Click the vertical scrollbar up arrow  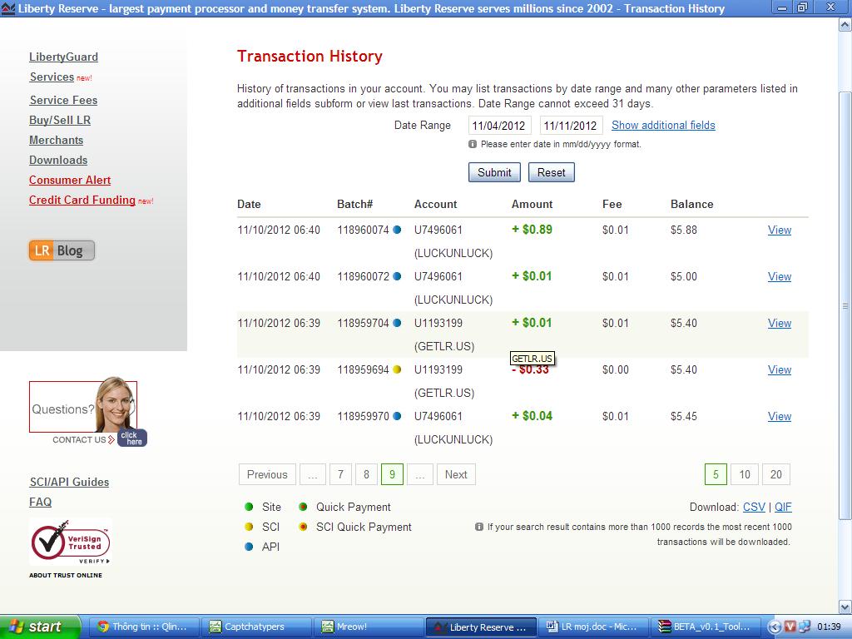point(845,24)
